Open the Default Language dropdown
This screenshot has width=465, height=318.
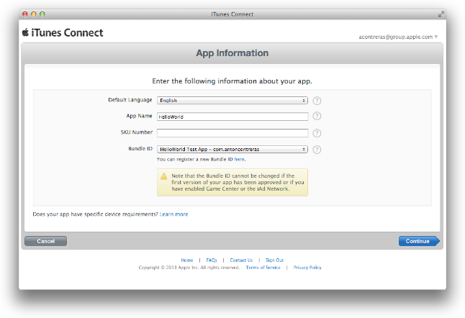coord(232,101)
